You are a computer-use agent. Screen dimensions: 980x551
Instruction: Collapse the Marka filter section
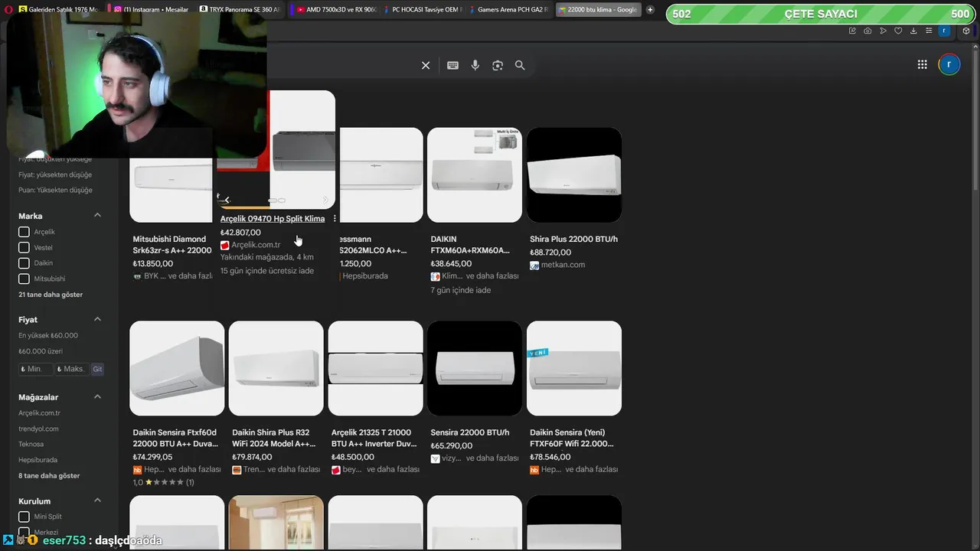point(97,215)
